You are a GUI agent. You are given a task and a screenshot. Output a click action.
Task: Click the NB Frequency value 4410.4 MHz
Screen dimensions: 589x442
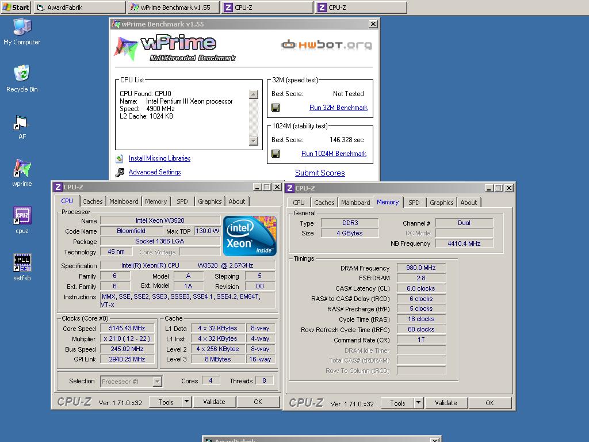464,243
